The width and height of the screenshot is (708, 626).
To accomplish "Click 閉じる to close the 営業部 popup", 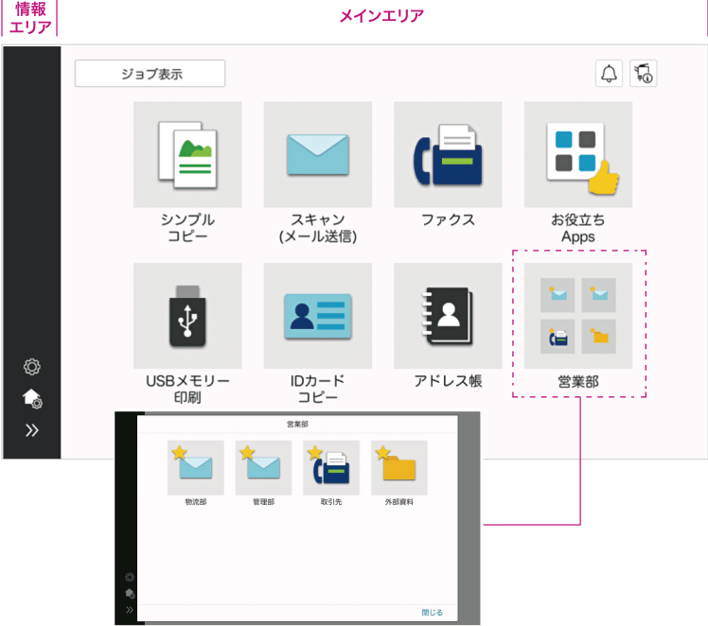I will pyautogui.click(x=432, y=612).
